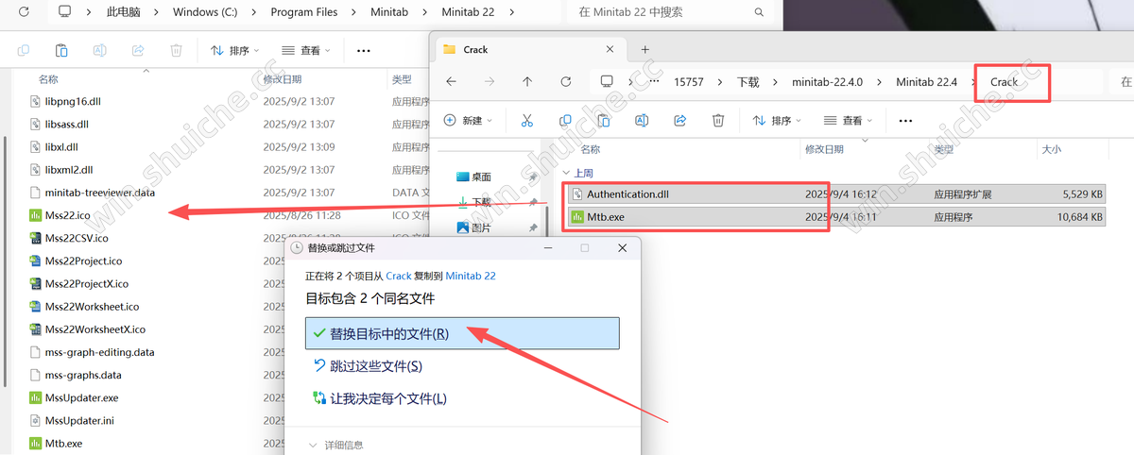Click the computer icon in the Crack address bar
Image resolution: width=1134 pixels, height=455 pixels.
pos(607,82)
